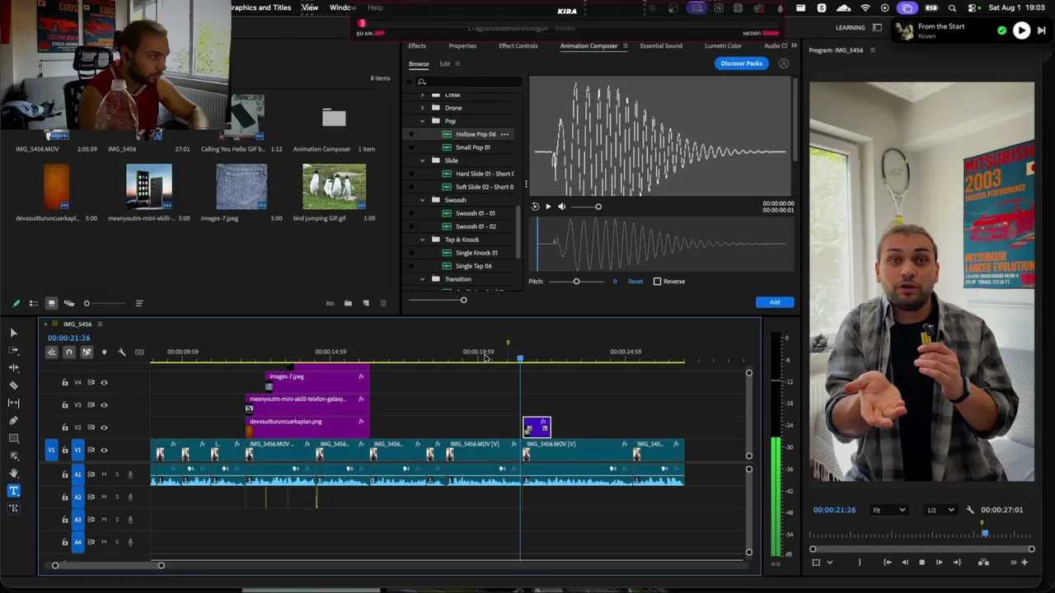Open the LEARNING workspace
This screenshot has width=1055, height=593.
(851, 28)
